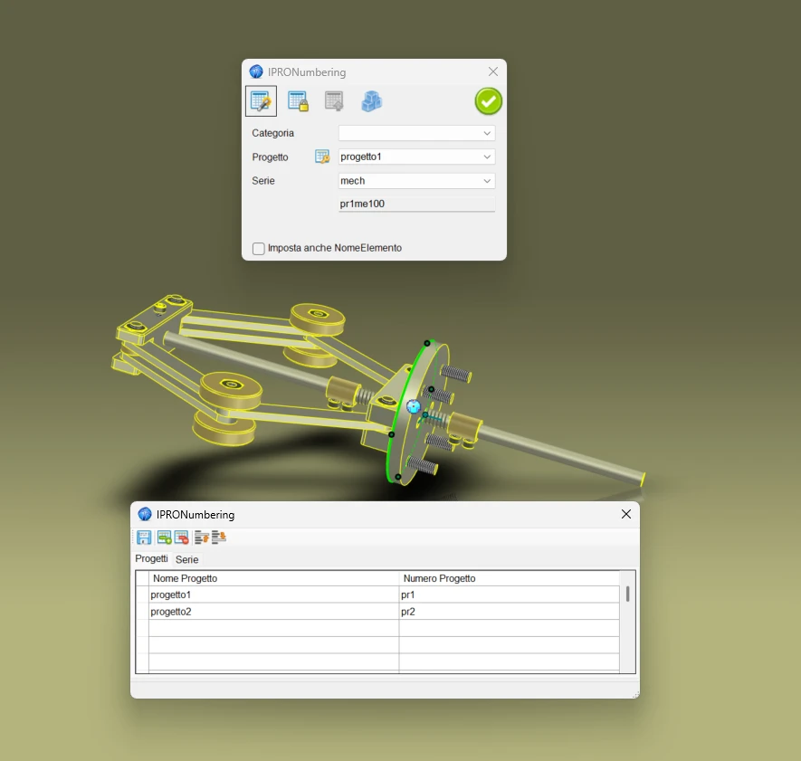Click the table with padlock icon

coord(298,101)
